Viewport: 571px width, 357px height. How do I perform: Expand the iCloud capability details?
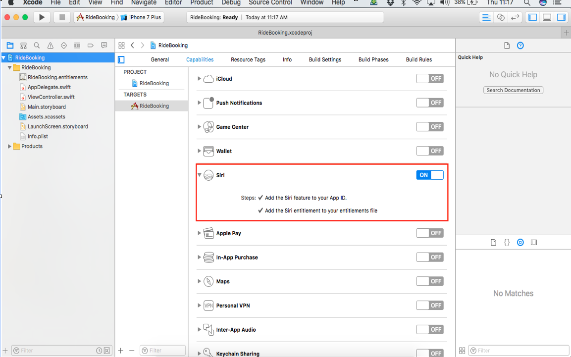[x=199, y=79]
